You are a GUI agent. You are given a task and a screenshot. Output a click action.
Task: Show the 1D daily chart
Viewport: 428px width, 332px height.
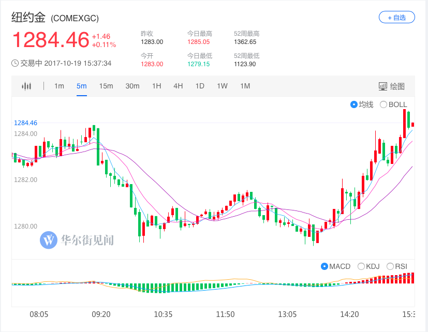click(200, 86)
